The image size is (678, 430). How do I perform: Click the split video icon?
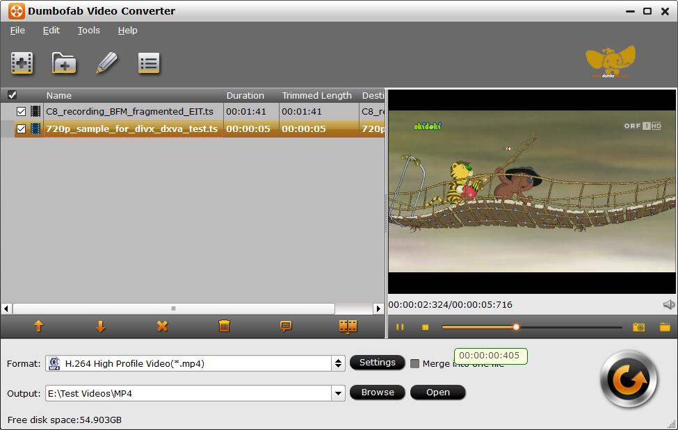pyautogui.click(x=348, y=326)
